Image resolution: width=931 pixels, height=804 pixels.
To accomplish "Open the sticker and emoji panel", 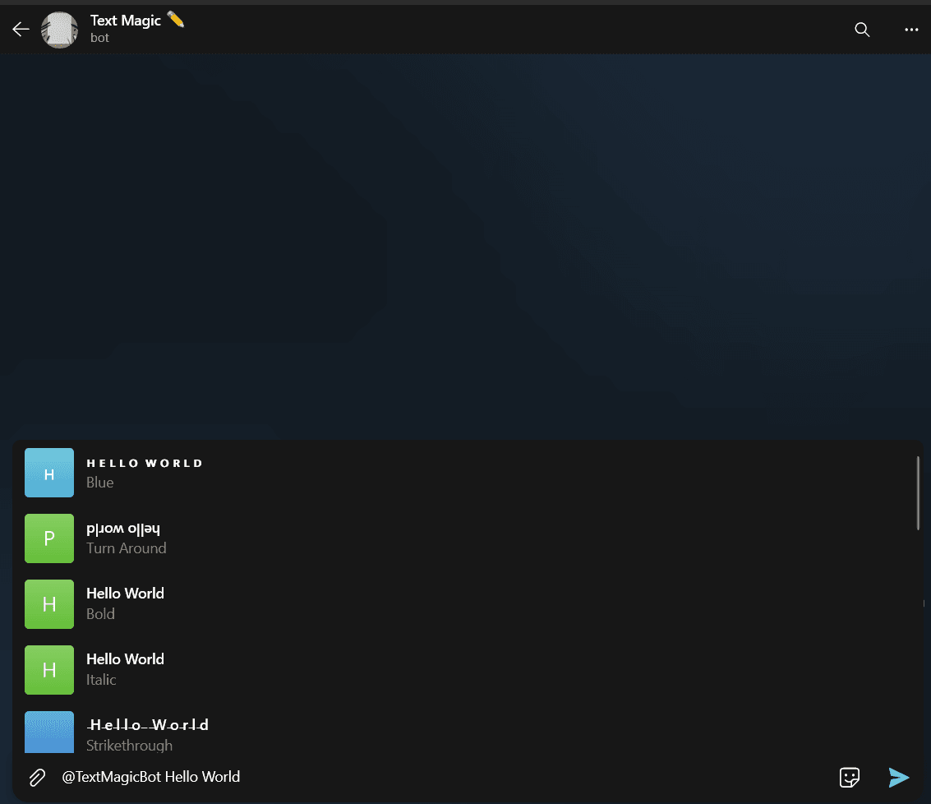I will point(850,777).
